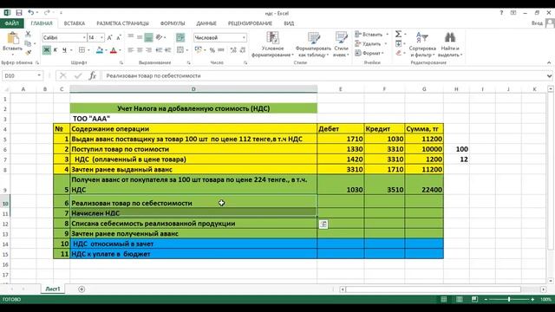Align text left in alignment group
Image resolution: width=555 pixels, height=312 pixels.
(131, 50)
